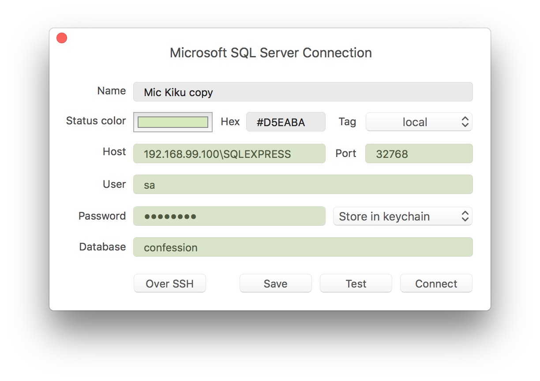Click the Host field containing SQLEXPRESS address
The image size is (540, 381).
click(229, 153)
